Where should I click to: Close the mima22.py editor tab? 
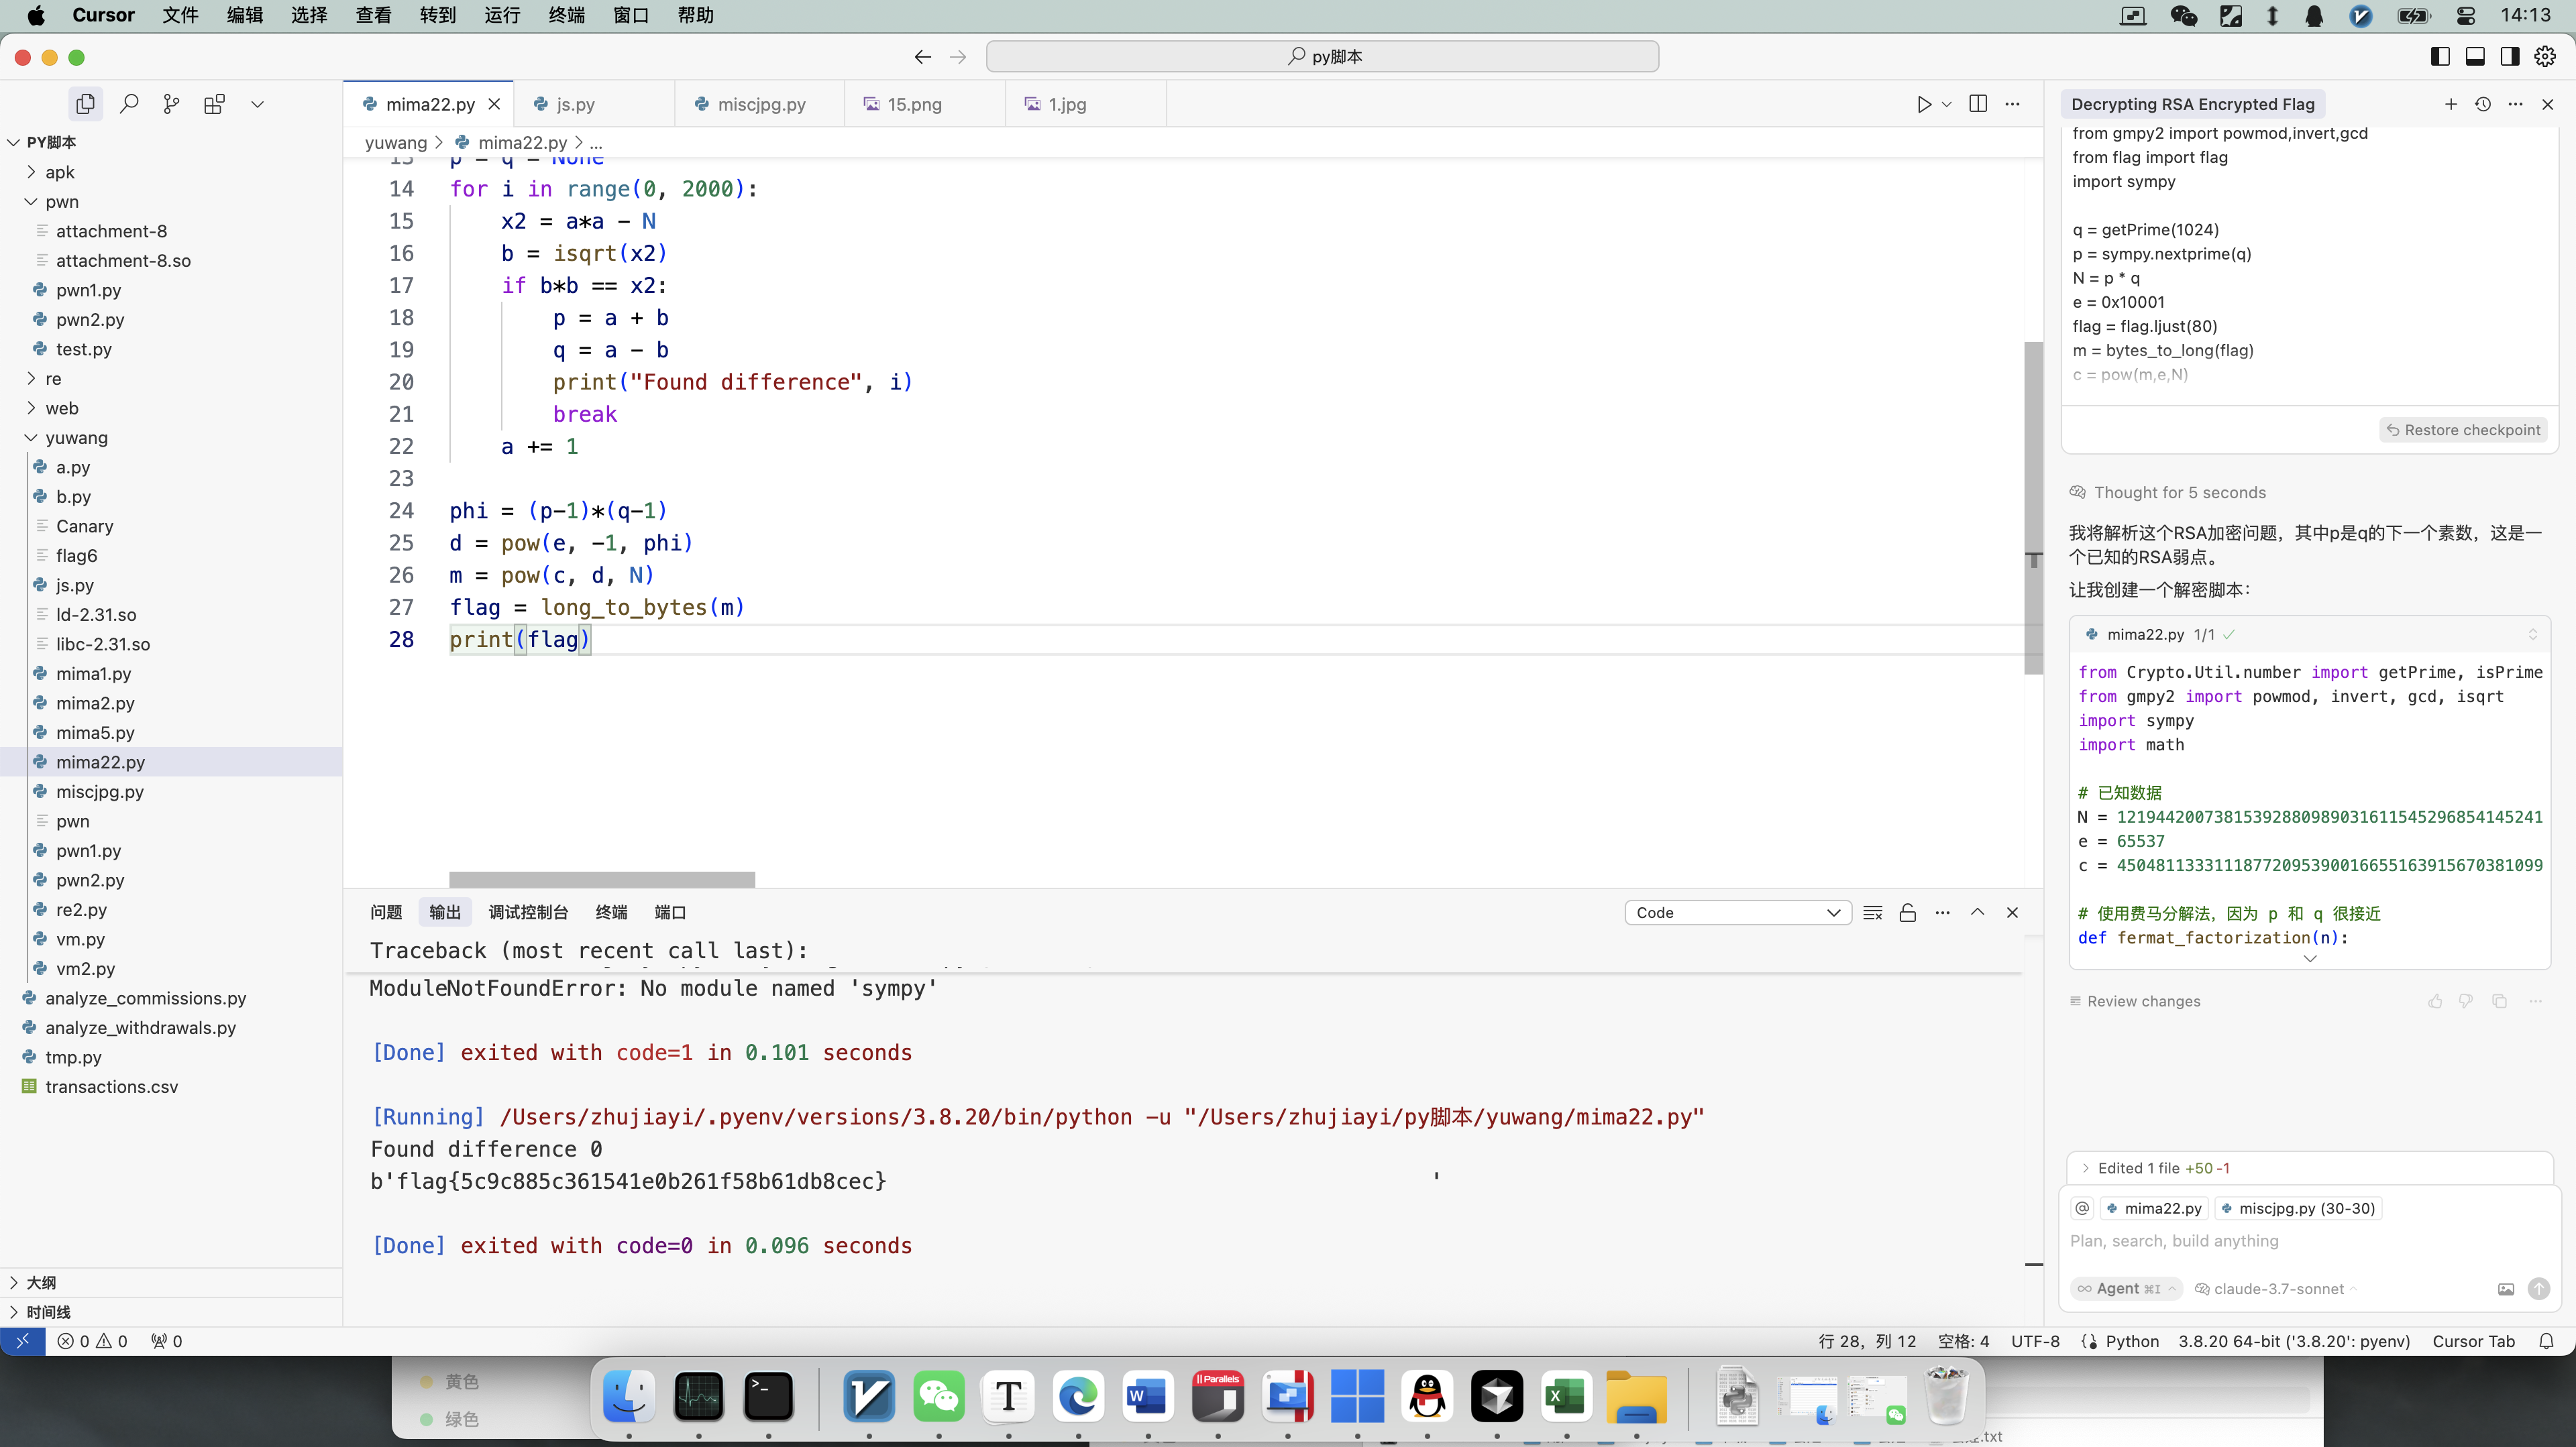click(494, 104)
